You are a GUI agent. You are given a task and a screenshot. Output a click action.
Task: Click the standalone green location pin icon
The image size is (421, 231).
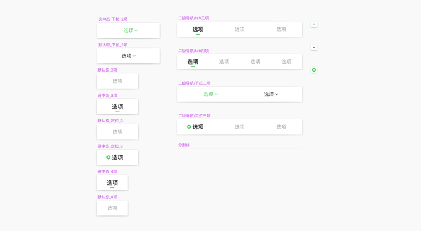314,70
